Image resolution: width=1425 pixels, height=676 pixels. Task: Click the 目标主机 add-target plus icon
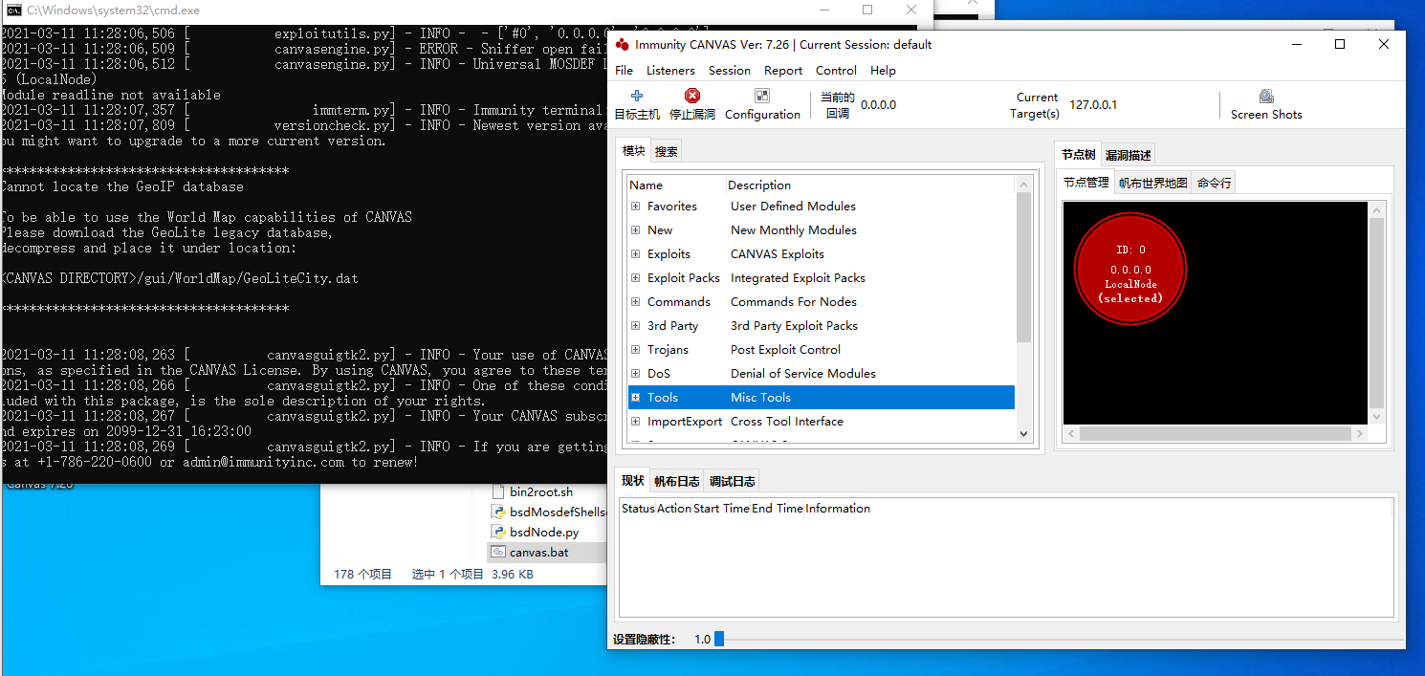coord(637,96)
